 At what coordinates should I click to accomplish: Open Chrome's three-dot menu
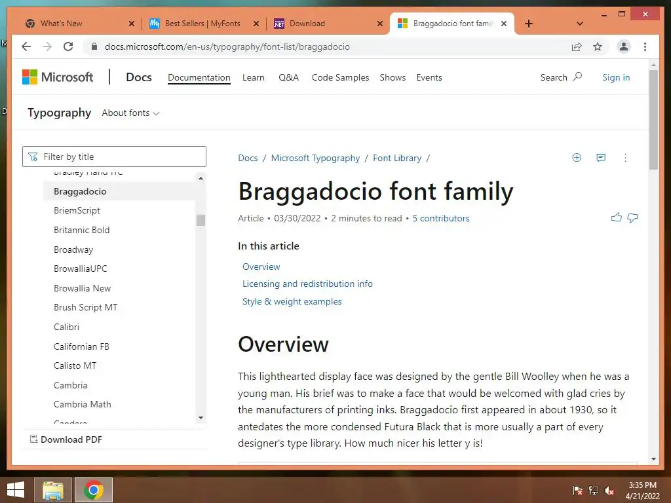(645, 47)
